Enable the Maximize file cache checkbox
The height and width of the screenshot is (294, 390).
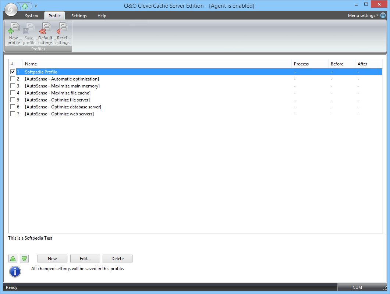point(13,93)
